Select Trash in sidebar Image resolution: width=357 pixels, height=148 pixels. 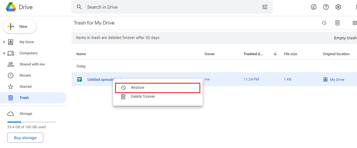(33, 98)
